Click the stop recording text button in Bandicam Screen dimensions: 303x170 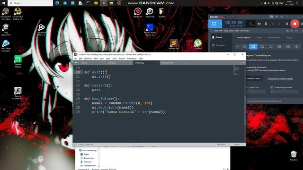pos(254,79)
